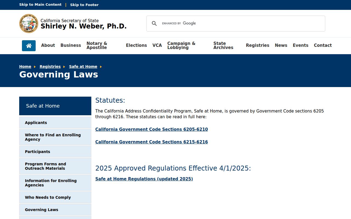
Task: Go to State Archives section
Action: (223, 45)
